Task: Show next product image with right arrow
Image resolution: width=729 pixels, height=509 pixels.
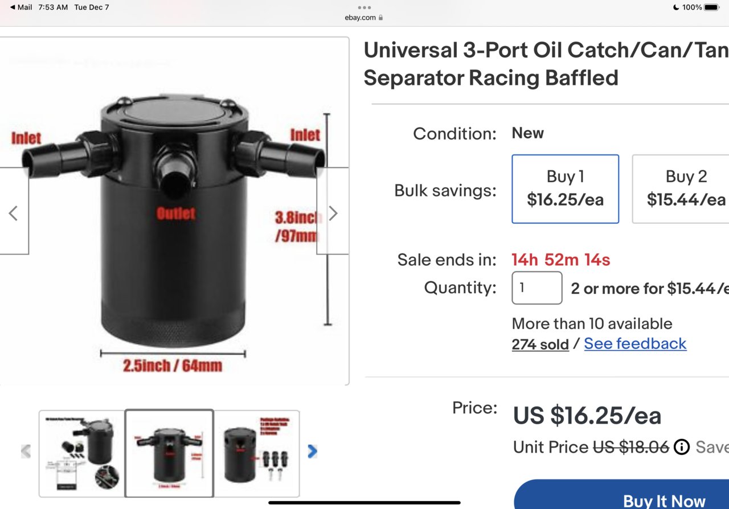Action: tap(333, 213)
